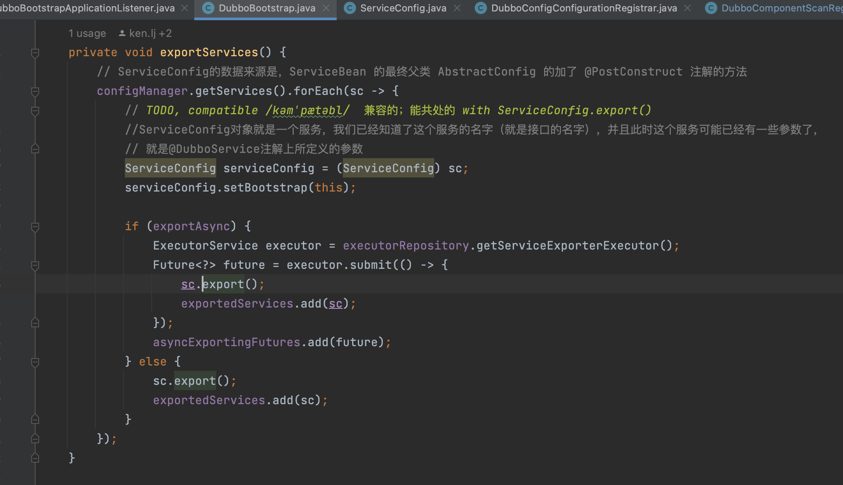Open the ServiceConfig.java tab
Screen dimensions: 843x485
(x=403, y=8)
